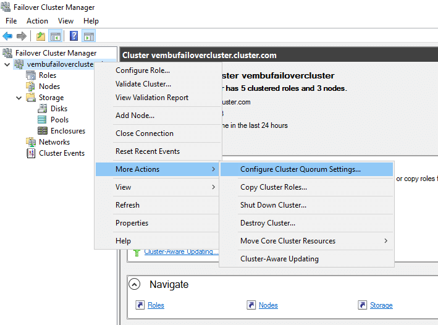Open the Nodes link under Navigate
This screenshot has width=438, height=325.
(x=268, y=305)
